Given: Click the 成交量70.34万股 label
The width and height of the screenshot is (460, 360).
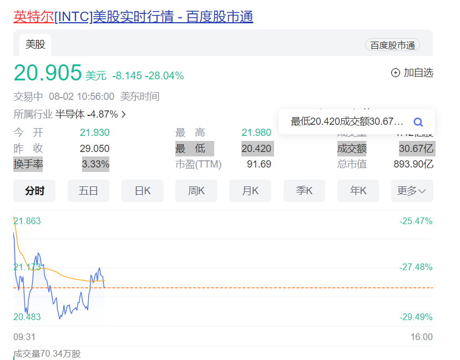Looking at the screenshot, I should [x=47, y=353].
